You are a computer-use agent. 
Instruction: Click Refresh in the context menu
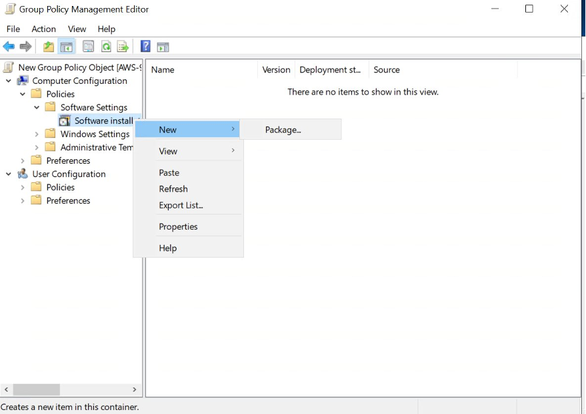pos(173,188)
